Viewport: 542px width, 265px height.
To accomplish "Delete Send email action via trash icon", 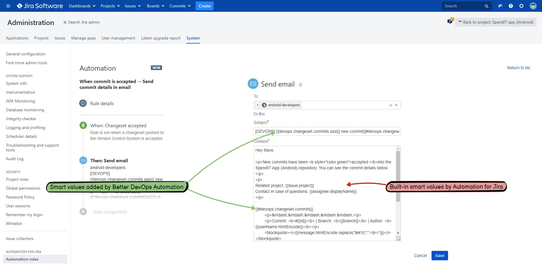I will pyautogui.click(x=300, y=85).
